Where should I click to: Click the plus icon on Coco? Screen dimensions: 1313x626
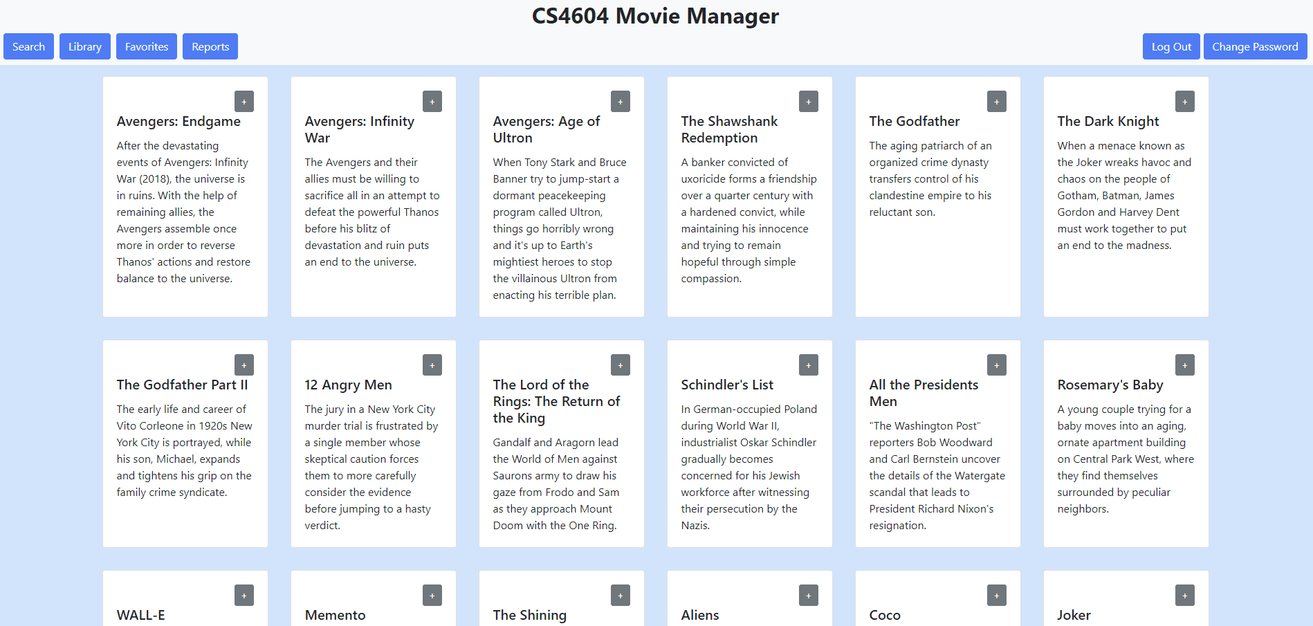[x=996, y=595]
